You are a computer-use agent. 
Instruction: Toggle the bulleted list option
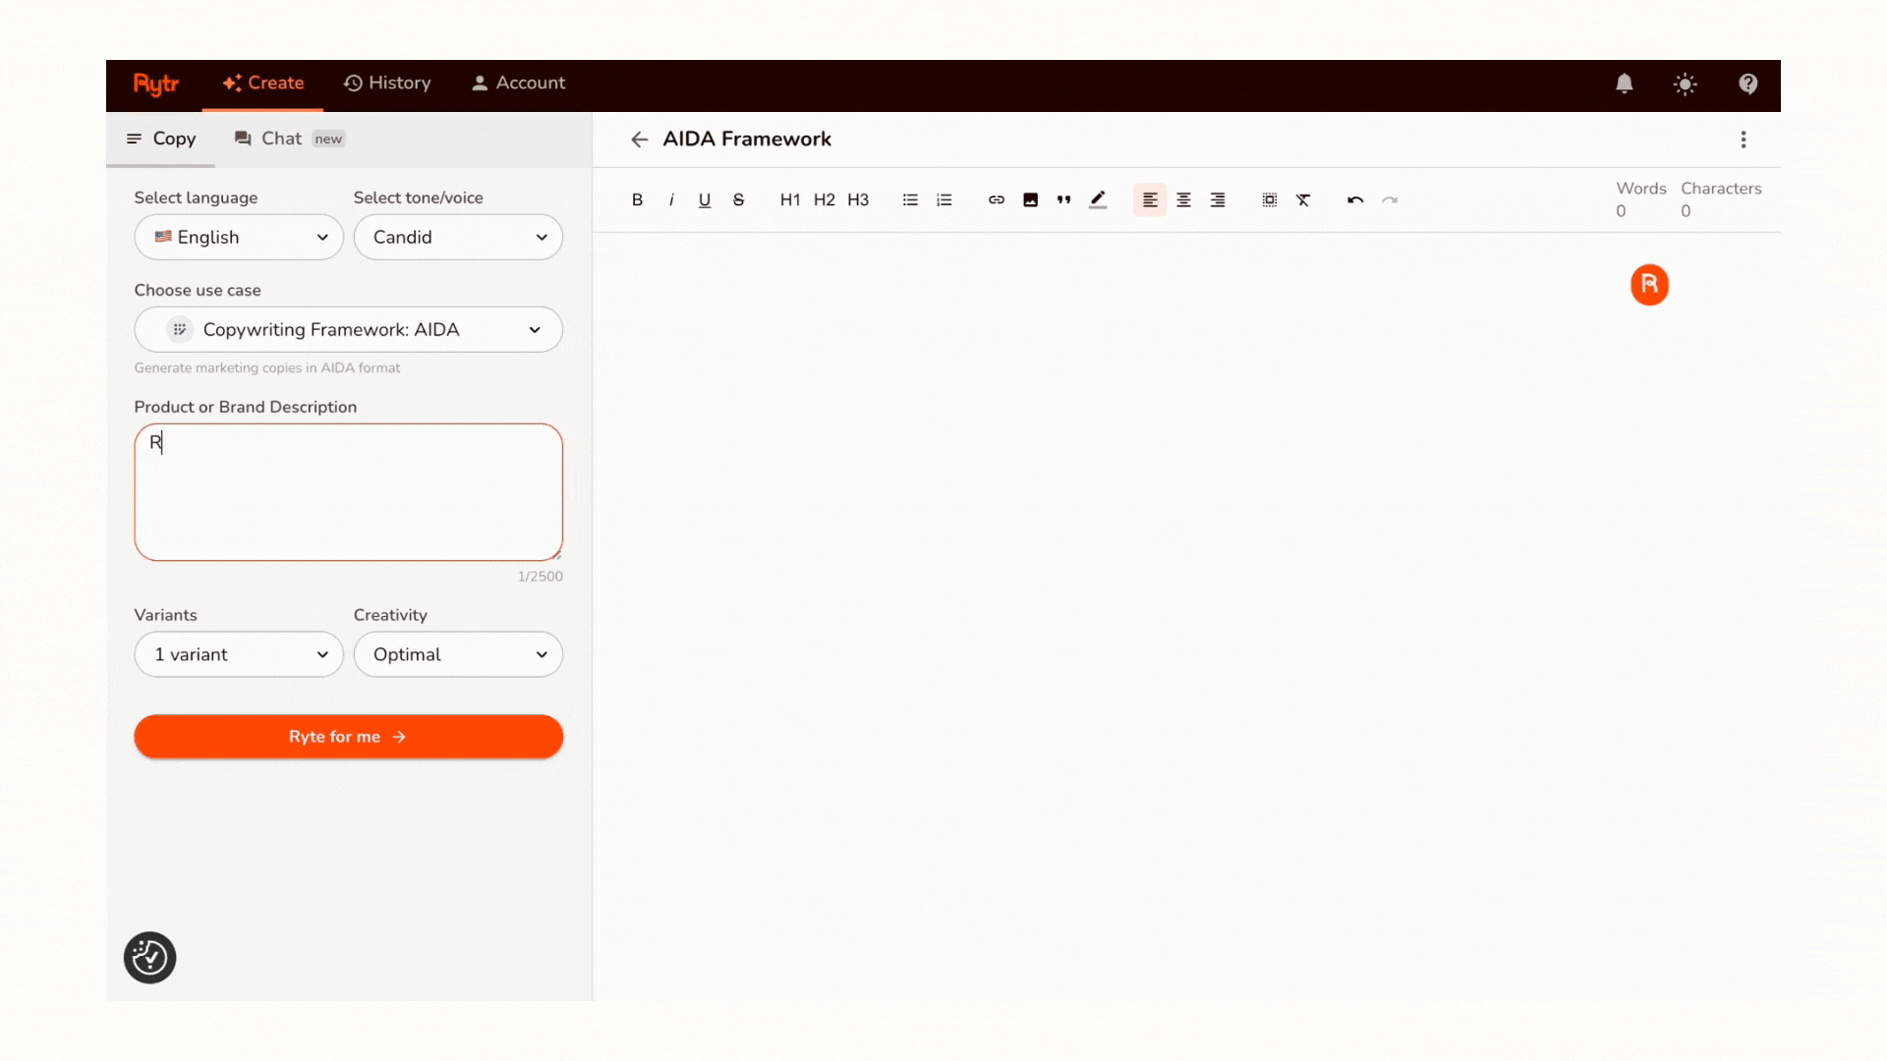coord(909,199)
